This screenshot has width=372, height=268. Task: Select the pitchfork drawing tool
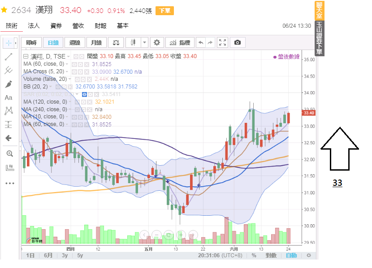9,71
